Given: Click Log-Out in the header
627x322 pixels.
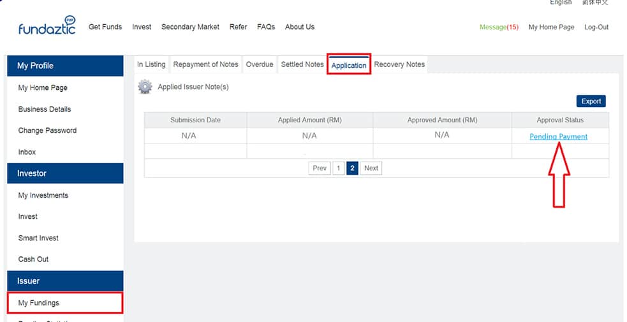Looking at the screenshot, I should (x=596, y=27).
